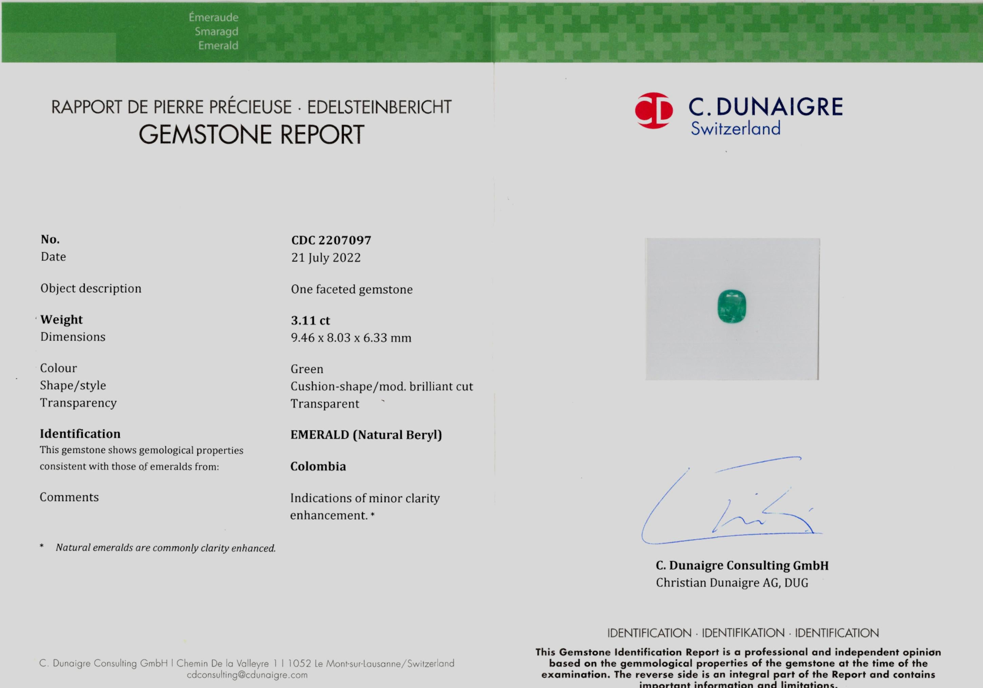Image resolution: width=983 pixels, height=688 pixels.
Task: Click the dimensions 9.46 x 8.03 x 6.33 mm
Action: 351,338
